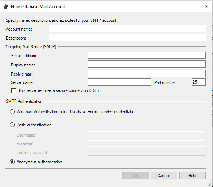The width and height of the screenshot is (213, 187).
Task: Click the greyed-out Password field
Action: (146, 143)
